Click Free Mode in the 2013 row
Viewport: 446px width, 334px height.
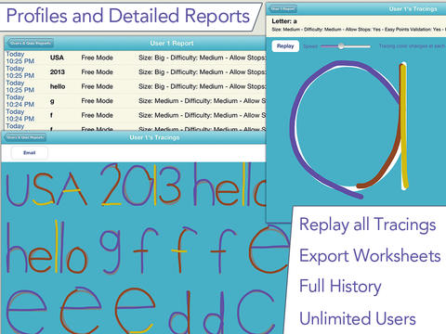97,72
